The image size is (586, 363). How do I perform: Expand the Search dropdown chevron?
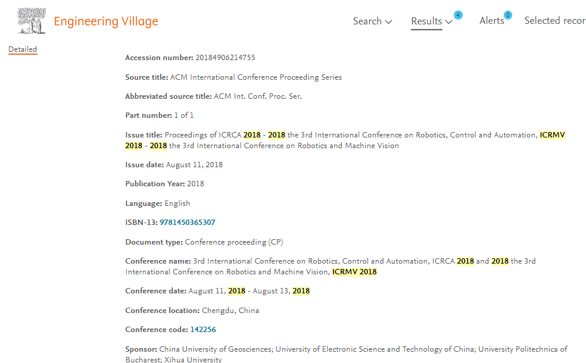(x=388, y=21)
